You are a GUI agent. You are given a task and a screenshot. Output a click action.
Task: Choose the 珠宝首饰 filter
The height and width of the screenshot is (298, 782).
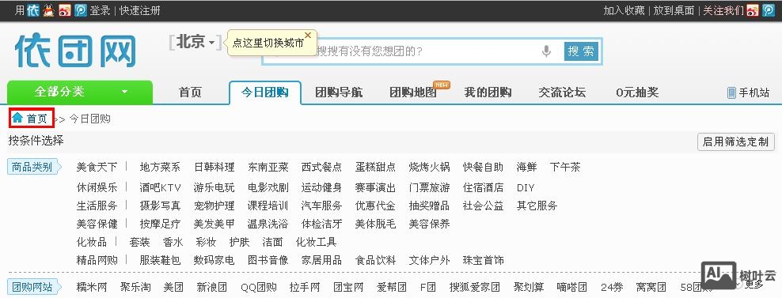(484, 259)
